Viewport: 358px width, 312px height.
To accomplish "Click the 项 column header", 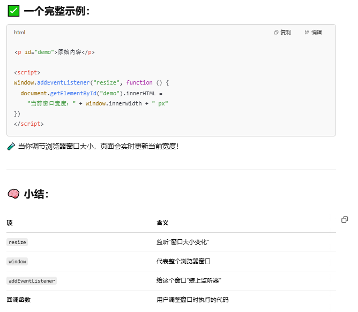I will pyautogui.click(x=10, y=223).
